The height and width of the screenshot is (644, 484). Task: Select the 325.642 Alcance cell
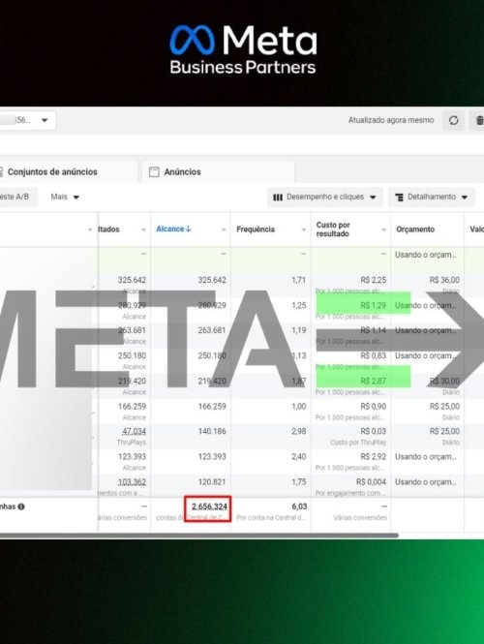[212, 280]
